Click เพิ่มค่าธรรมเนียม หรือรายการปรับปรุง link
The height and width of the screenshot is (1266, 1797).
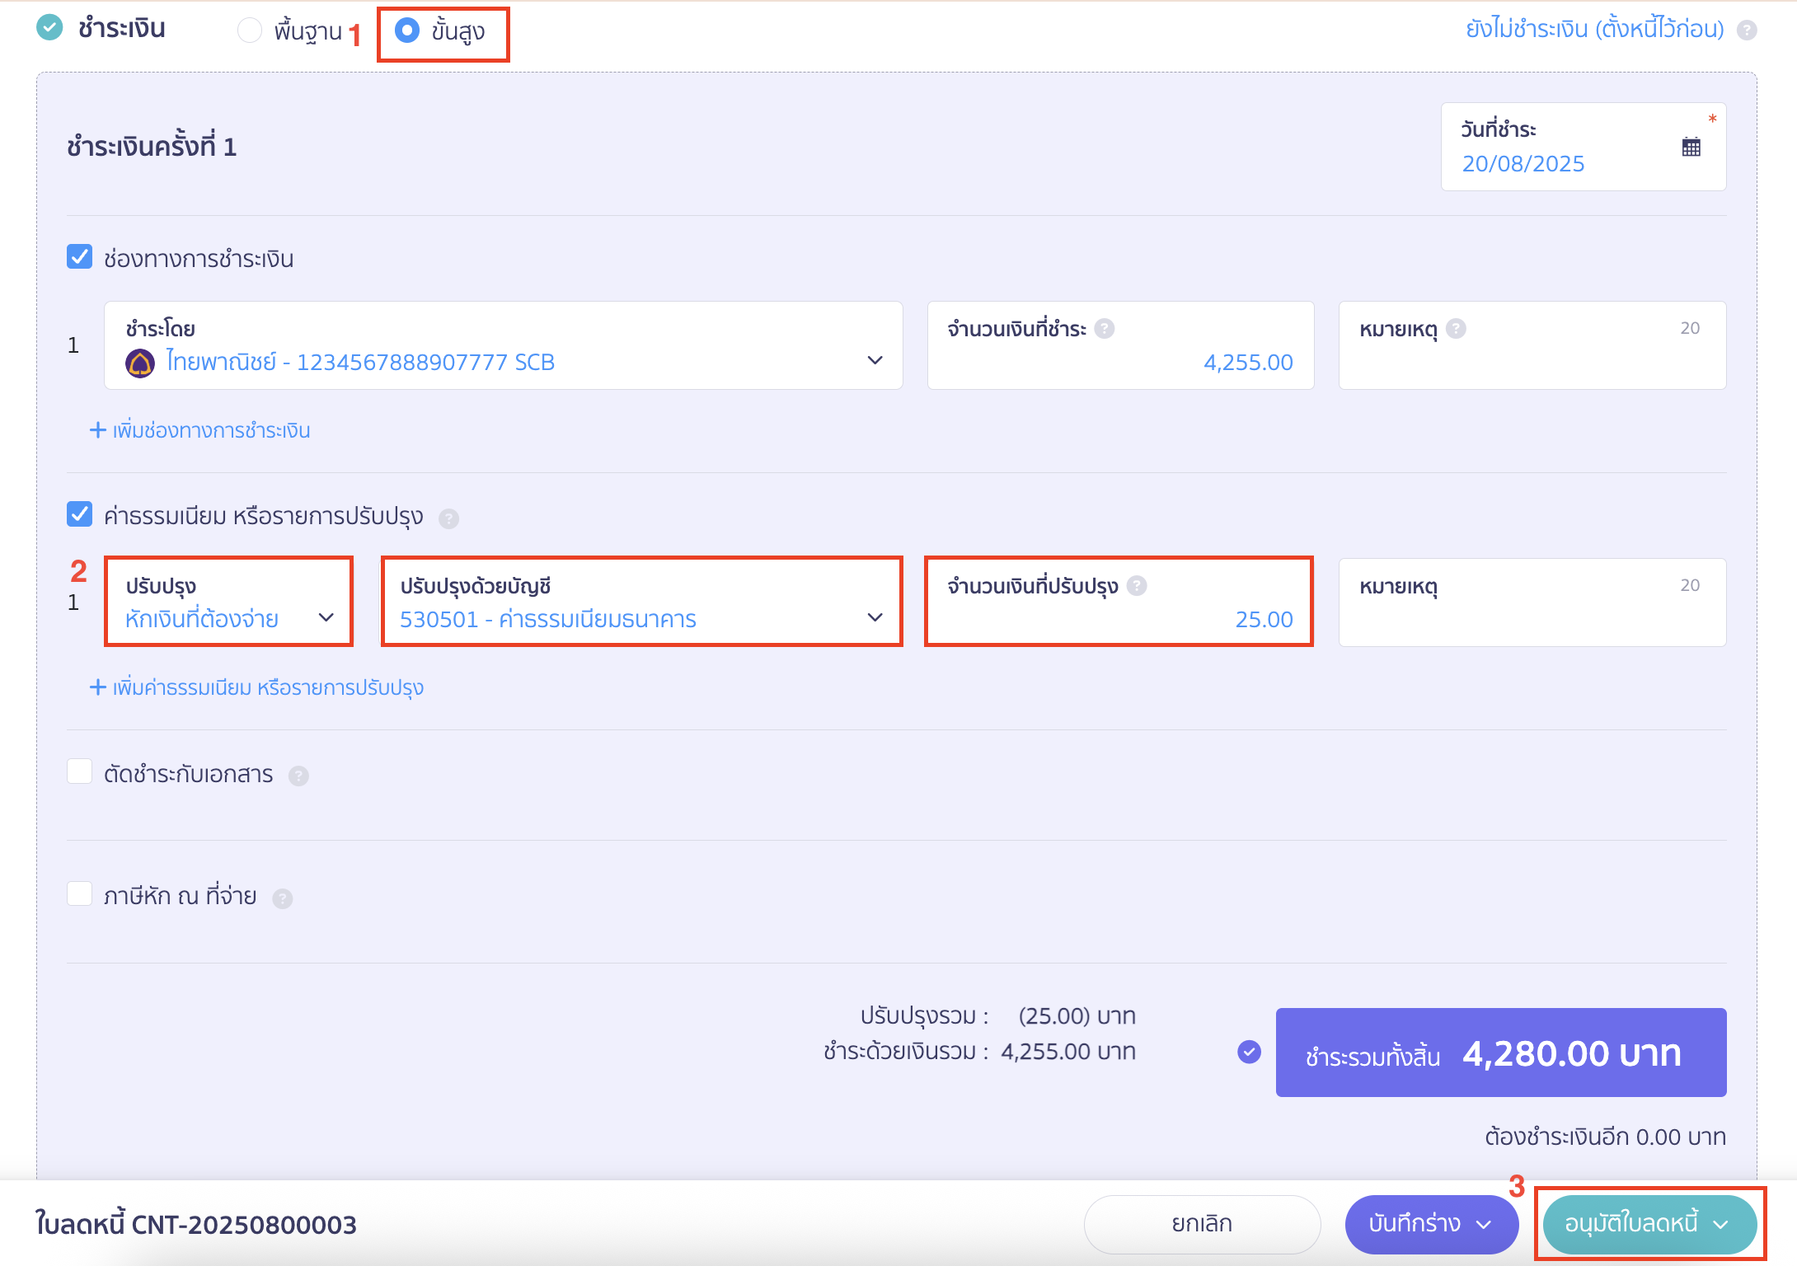coord(256,687)
